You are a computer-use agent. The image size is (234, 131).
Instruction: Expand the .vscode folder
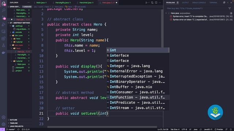(x=19, y=32)
